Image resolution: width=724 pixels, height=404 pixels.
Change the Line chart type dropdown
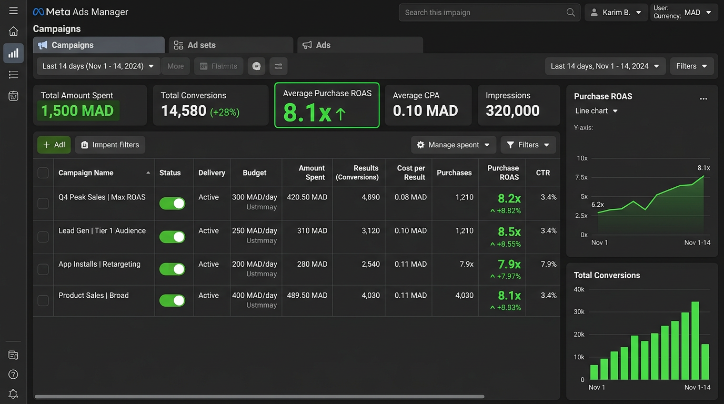pos(595,110)
